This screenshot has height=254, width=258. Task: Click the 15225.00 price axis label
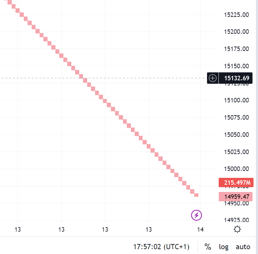pyautogui.click(x=236, y=15)
